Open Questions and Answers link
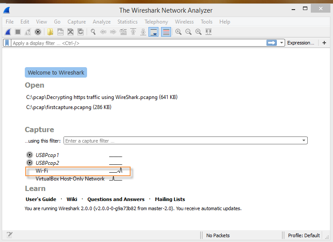Screen dimensions: 333x242 (x=116, y=199)
